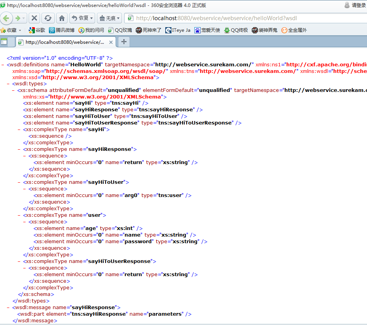Click the browser back button

click(x=7, y=18)
